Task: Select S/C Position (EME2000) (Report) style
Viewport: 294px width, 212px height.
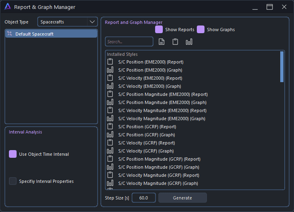Action: 193,62
